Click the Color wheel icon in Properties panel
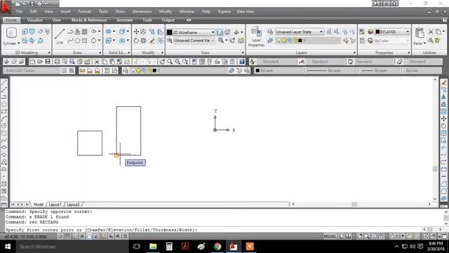 370,32
